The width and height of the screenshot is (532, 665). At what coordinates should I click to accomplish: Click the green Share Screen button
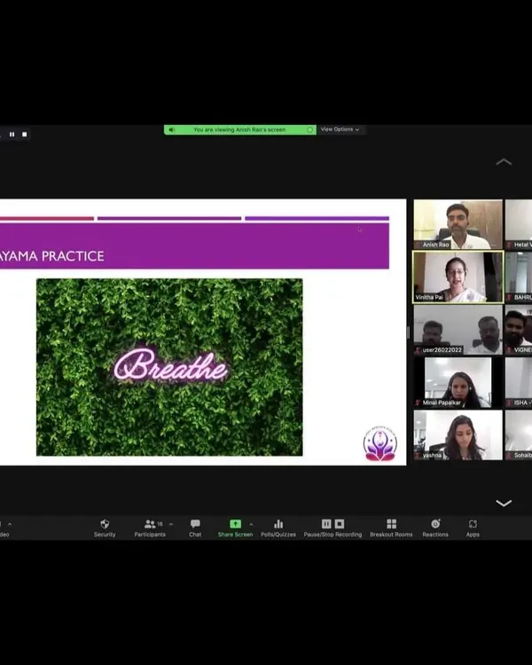235,528
